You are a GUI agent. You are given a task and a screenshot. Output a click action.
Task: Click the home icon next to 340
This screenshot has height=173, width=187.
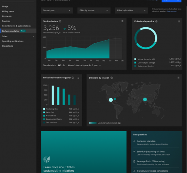63,65
